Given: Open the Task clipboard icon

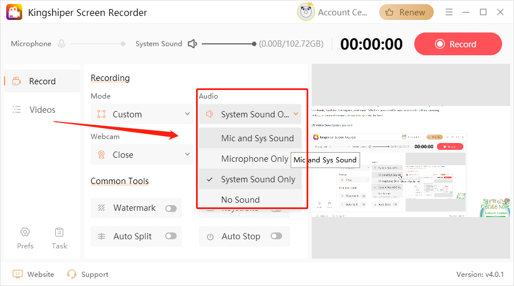Looking at the screenshot, I should click(59, 232).
